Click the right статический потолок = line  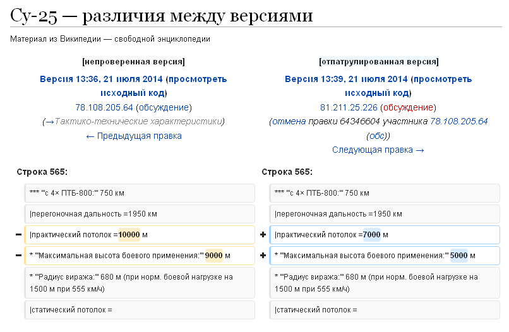tap(385, 310)
